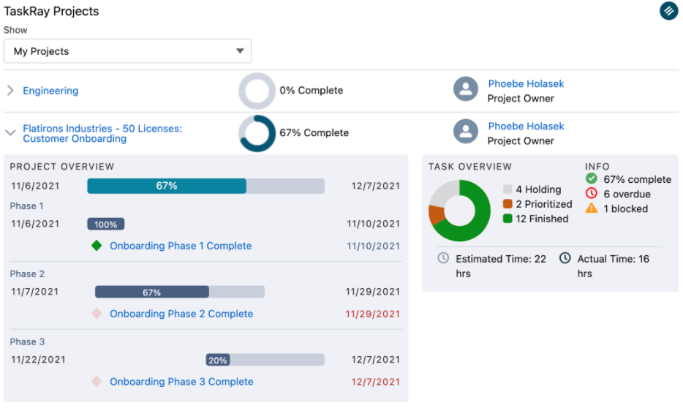Click the Actual Time clock icon

[565, 258]
